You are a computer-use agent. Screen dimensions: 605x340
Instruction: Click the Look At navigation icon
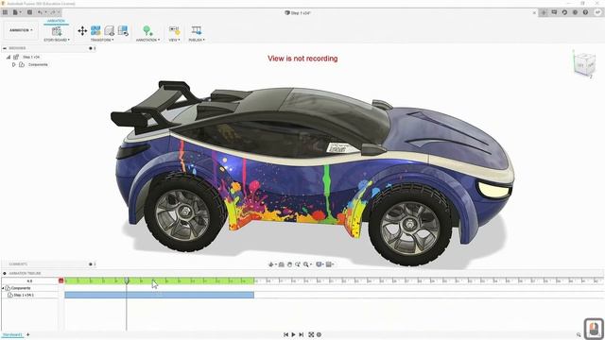[282, 264]
